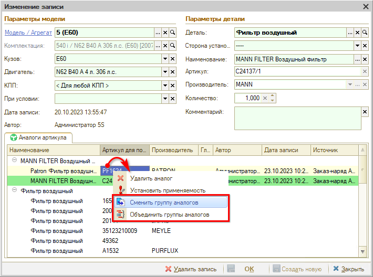373x277 pixels.
Task: Search via magnifier in Модель / Агрегат field
Action: tap(172, 33)
